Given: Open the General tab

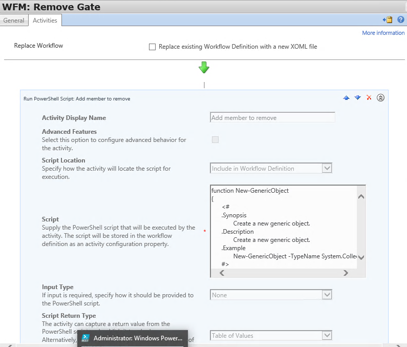Looking at the screenshot, I should pyautogui.click(x=14, y=21).
